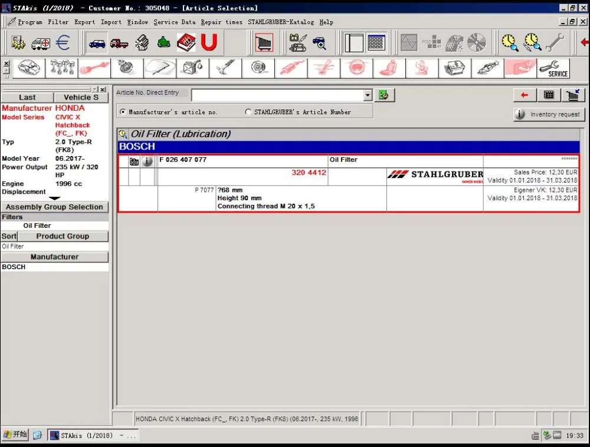The width and height of the screenshot is (590, 447).
Task: Open the Service Data menu
Action: [175, 22]
